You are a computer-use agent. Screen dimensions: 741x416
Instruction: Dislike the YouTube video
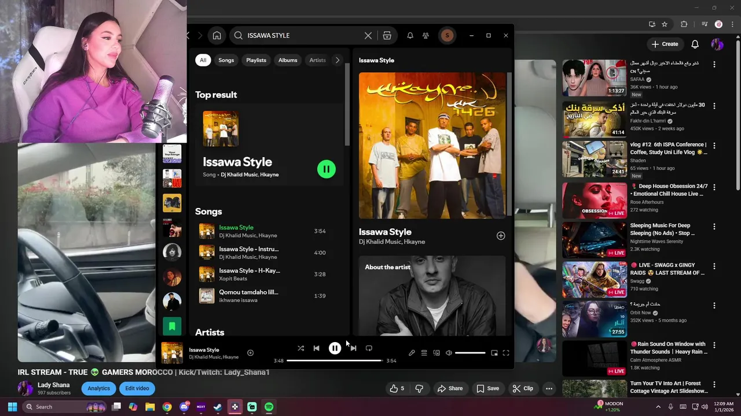[x=420, y=388]
